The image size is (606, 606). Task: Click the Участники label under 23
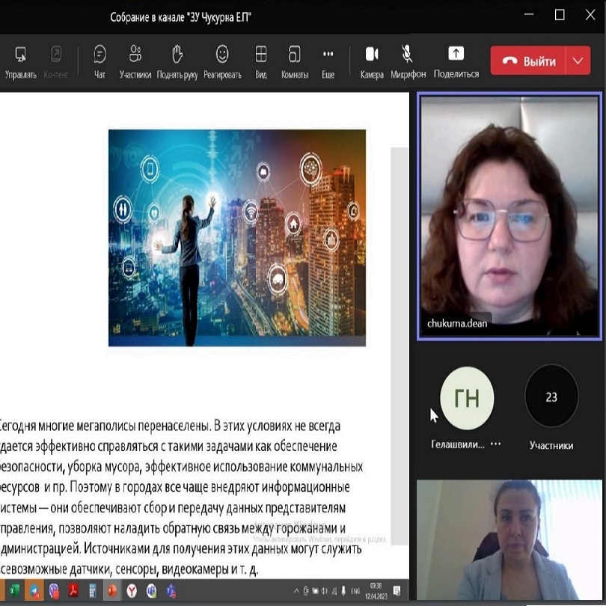tap(551, 445)
